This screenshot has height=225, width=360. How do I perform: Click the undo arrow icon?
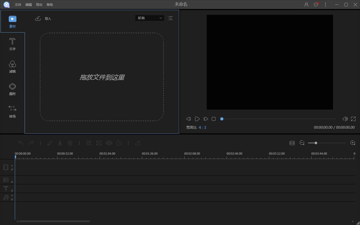(21, 143)
